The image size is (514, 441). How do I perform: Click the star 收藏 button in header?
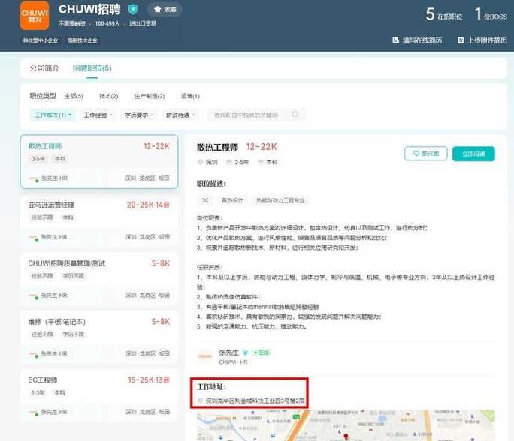pos(165,10)
